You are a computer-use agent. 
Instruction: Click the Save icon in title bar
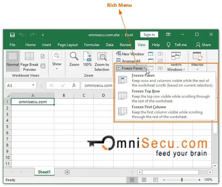[12, 35]
